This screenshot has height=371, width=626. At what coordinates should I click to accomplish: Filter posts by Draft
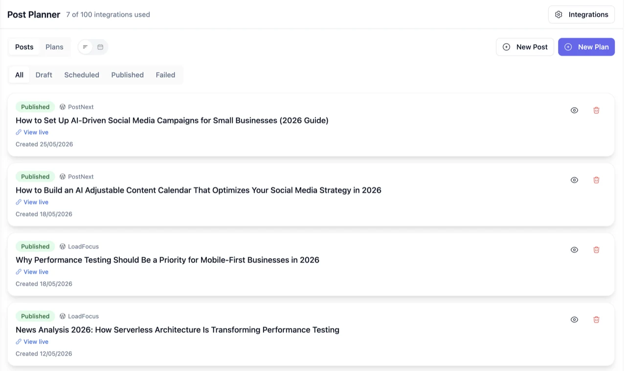[x=44, y=75]
